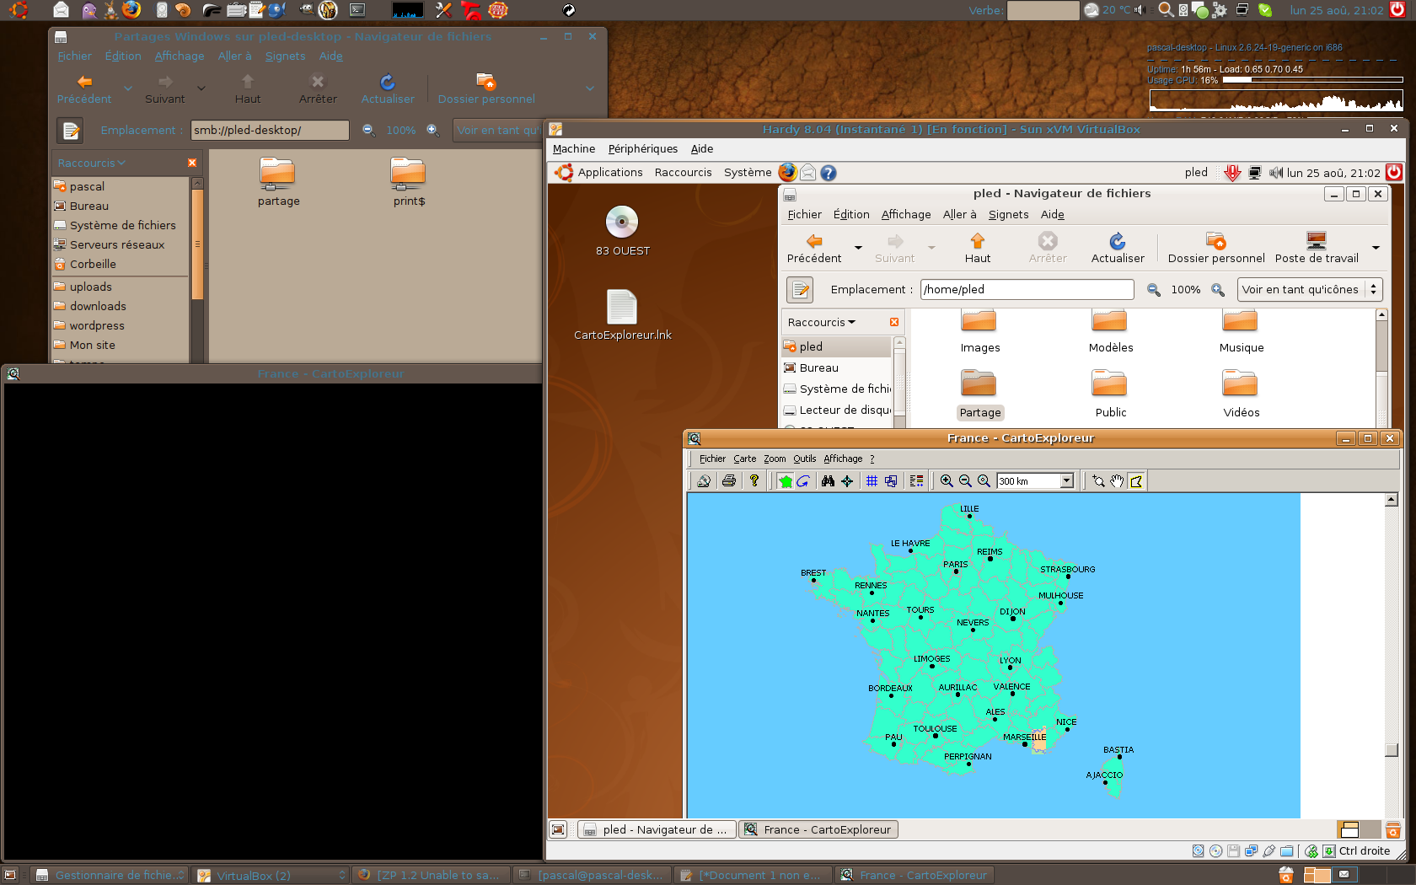Click the help icon in guest panel
Screen dimensions: 1416x885
829,173
